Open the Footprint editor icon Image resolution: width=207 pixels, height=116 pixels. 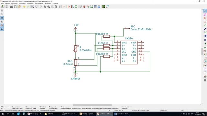76,6
